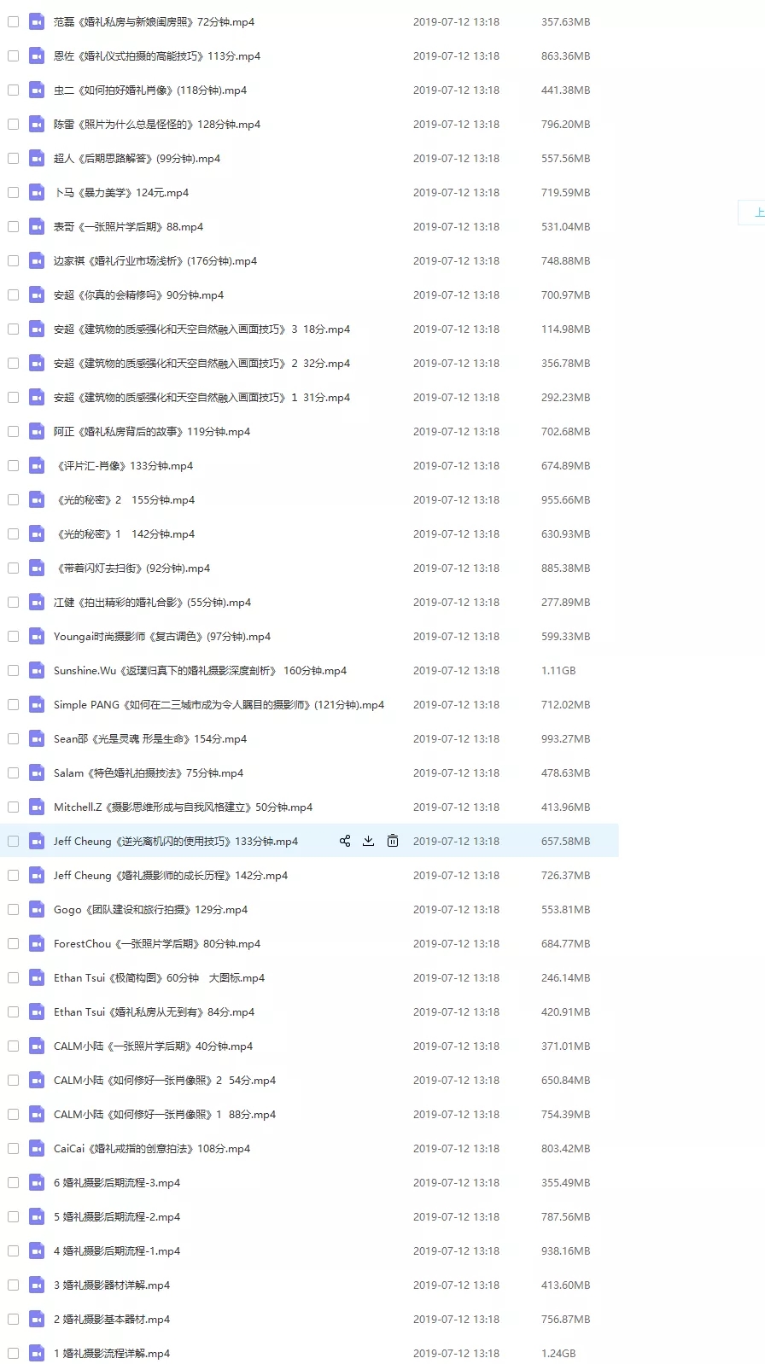Viewport: 765px width, 1364px height.
Task: Open file 3 婚礼摄影器材详解.mp4
Action: [112, 1285]
